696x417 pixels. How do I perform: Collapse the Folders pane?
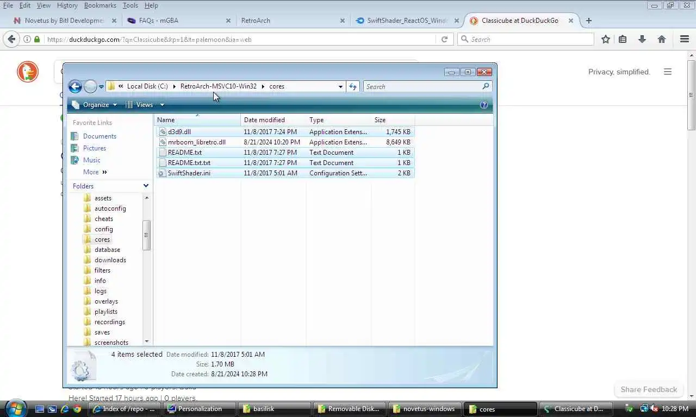click(x=146, y=186)
